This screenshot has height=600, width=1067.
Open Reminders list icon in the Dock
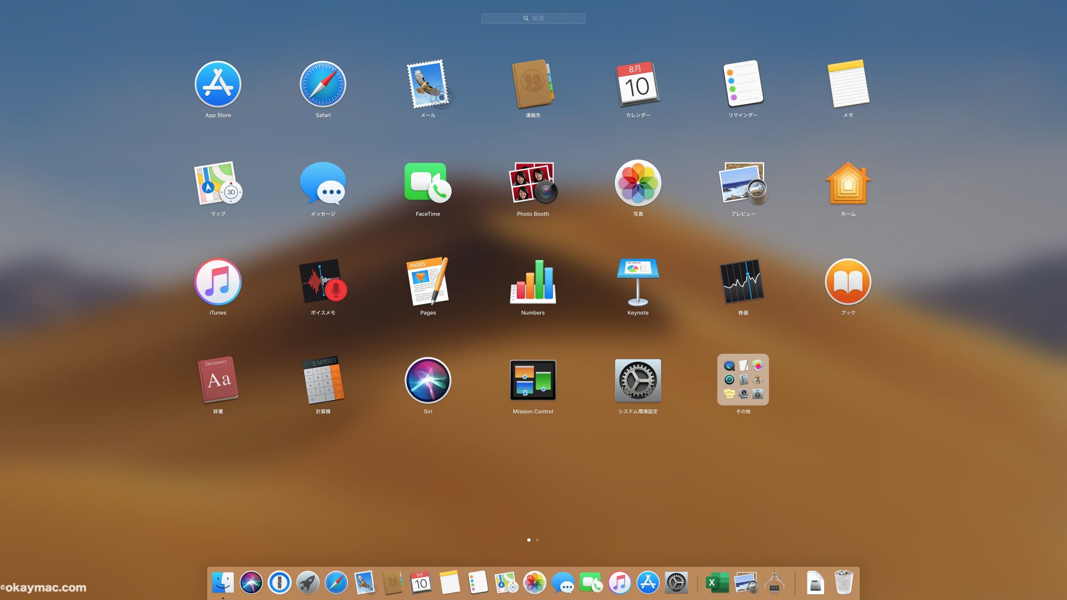point(477,582)
